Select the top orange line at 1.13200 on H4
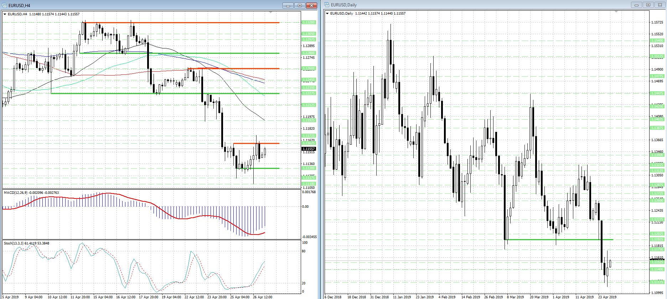667x299 pixels. [181, 23]
